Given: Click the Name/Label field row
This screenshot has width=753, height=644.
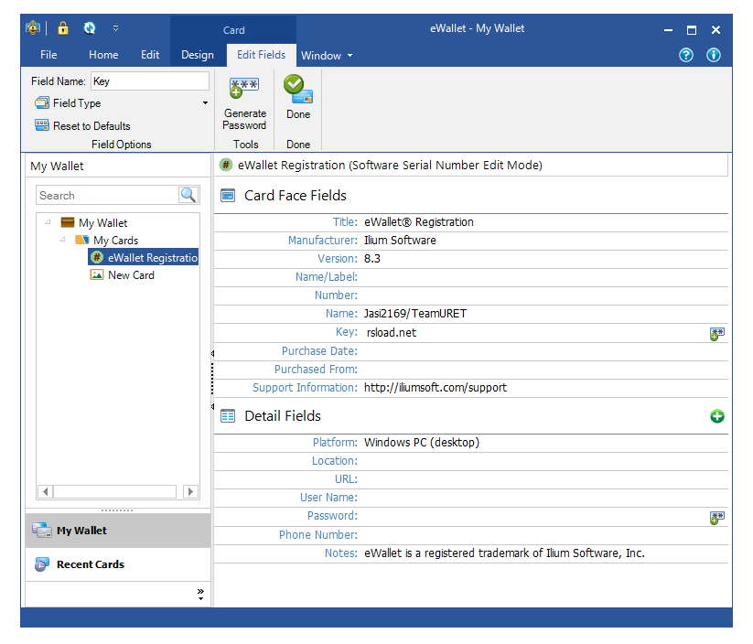Looking at the screenshot, I should click(470, 277).
